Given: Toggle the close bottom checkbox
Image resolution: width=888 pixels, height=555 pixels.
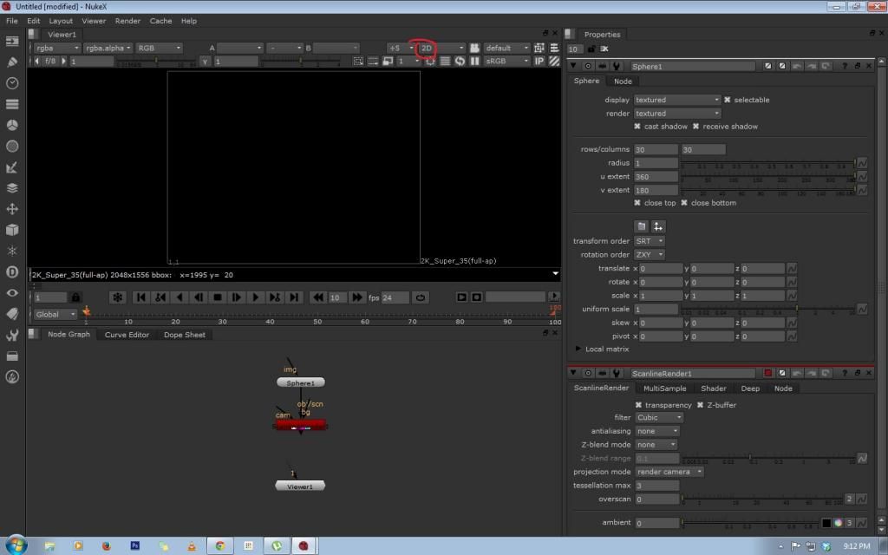Looking at the screenshot, I should click(x=684, y=203).
